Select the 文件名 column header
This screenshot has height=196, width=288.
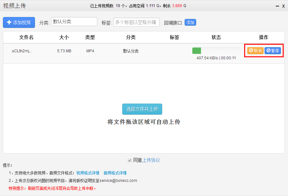(x=26, y=37)
